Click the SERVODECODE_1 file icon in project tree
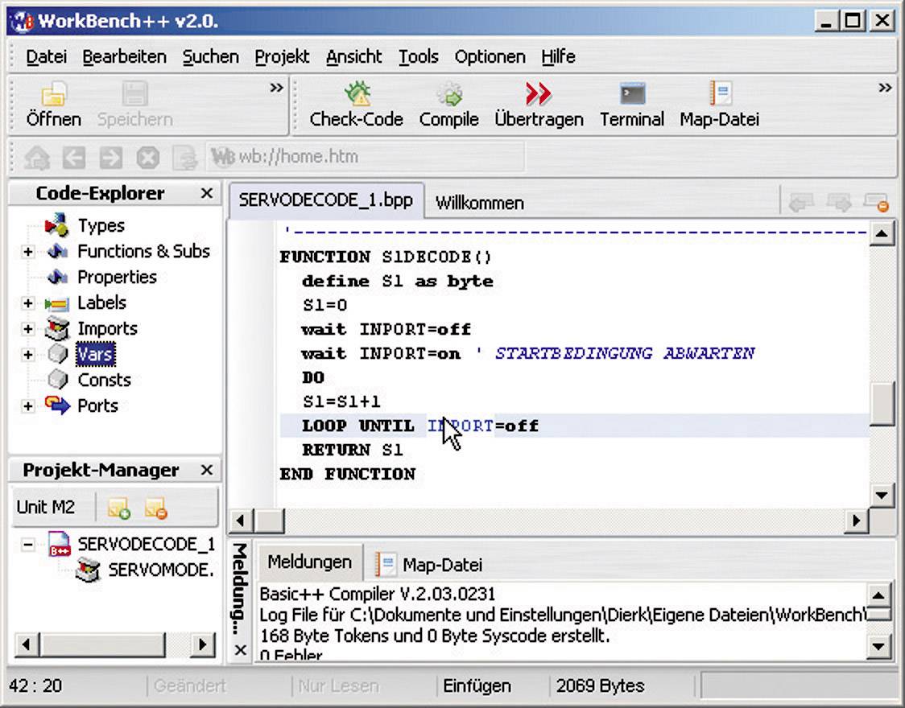This screenshot has width=905, height=708. click(x=60, y=544)
